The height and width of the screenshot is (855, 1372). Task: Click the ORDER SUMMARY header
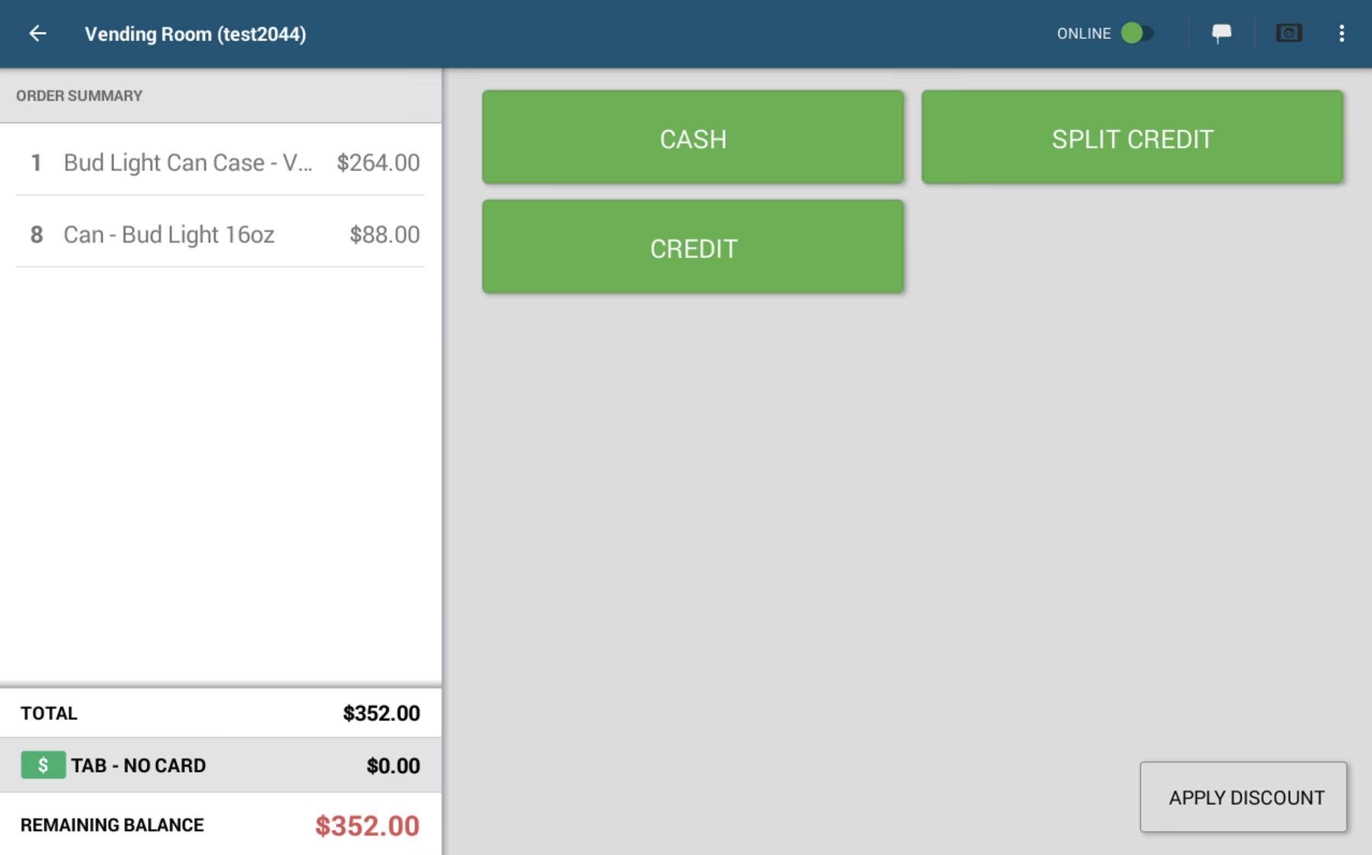[x=79, y=96]
